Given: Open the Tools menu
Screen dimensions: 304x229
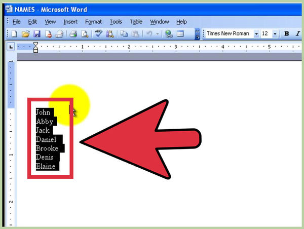Looking at the screenshot, I should 116,22.
